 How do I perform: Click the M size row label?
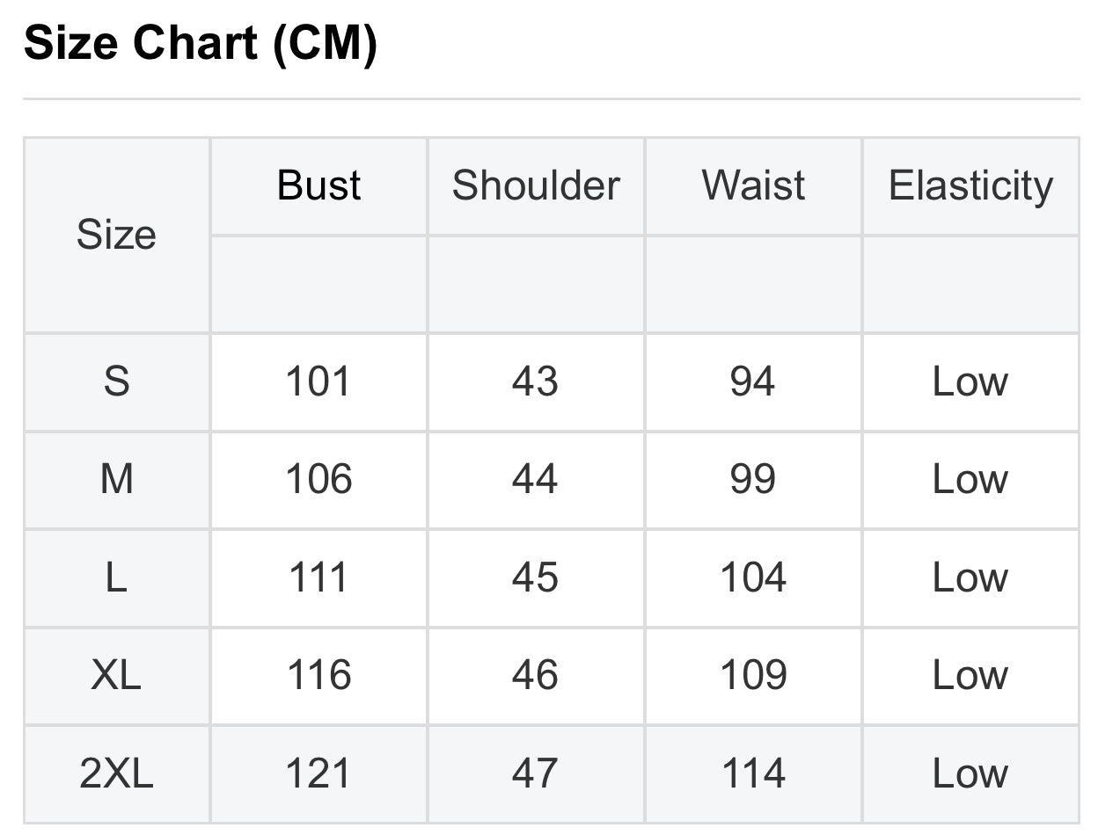(116, 480)
